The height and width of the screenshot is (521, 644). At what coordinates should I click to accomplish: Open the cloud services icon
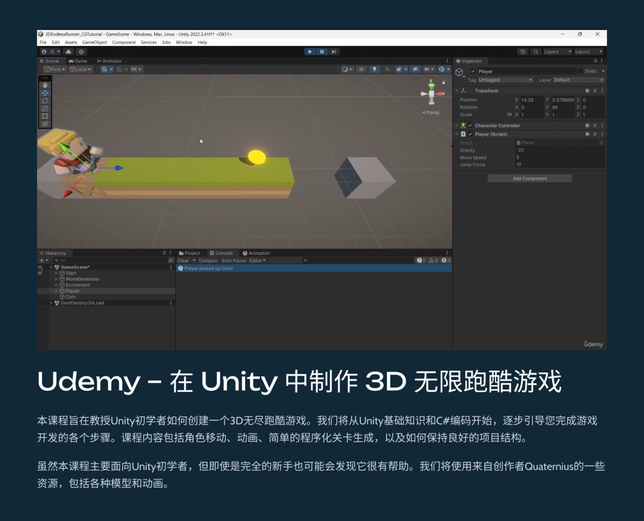click(x=69, y=52)
